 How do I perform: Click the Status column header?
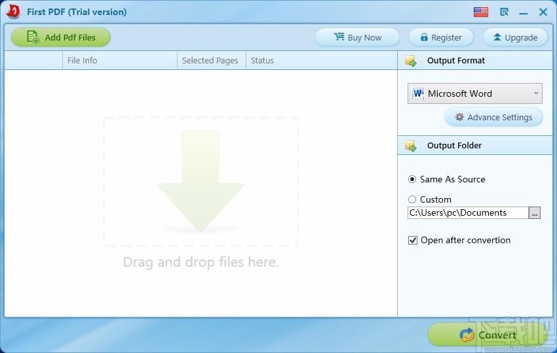click(262, 61)
